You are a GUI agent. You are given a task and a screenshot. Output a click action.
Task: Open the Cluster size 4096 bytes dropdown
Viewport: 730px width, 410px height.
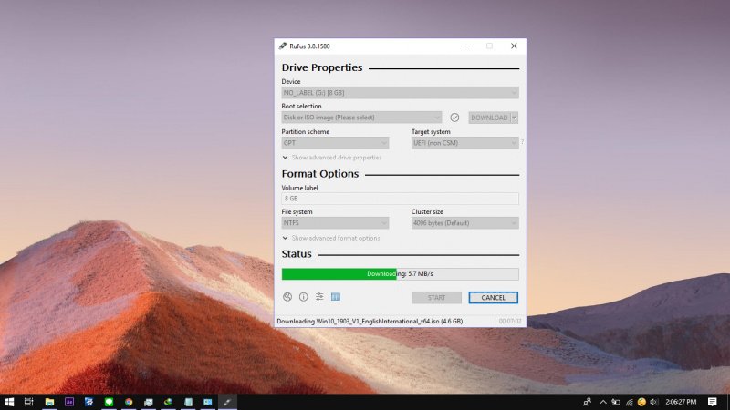464,223
